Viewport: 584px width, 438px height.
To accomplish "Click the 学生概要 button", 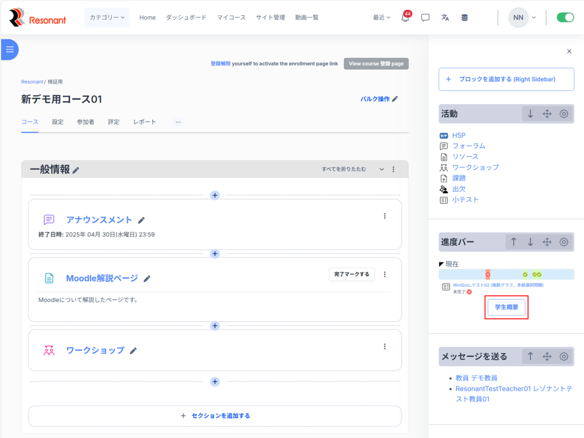I will [506, 307].
